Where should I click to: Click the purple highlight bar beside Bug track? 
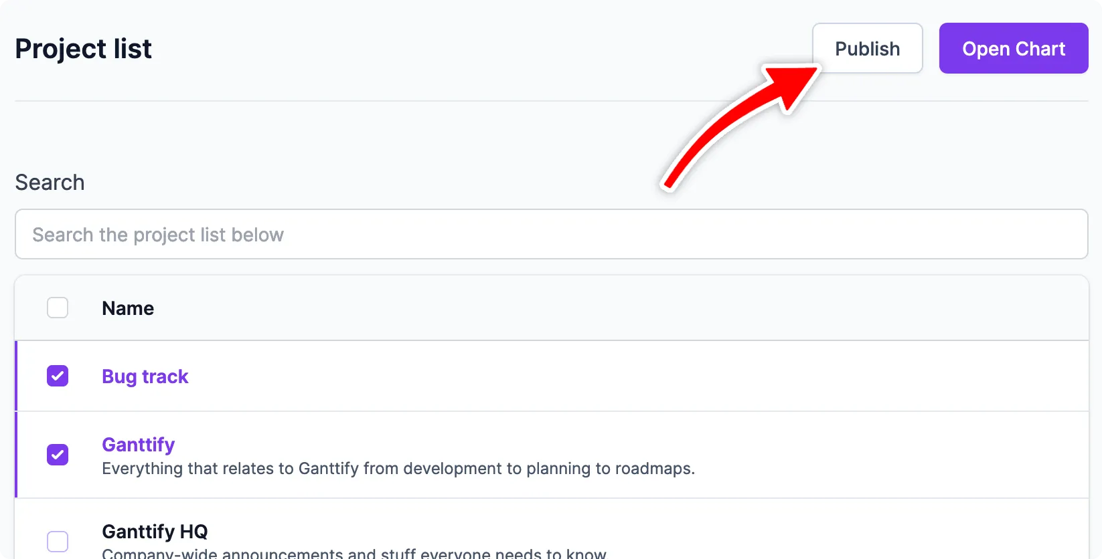tap(16, 376)
